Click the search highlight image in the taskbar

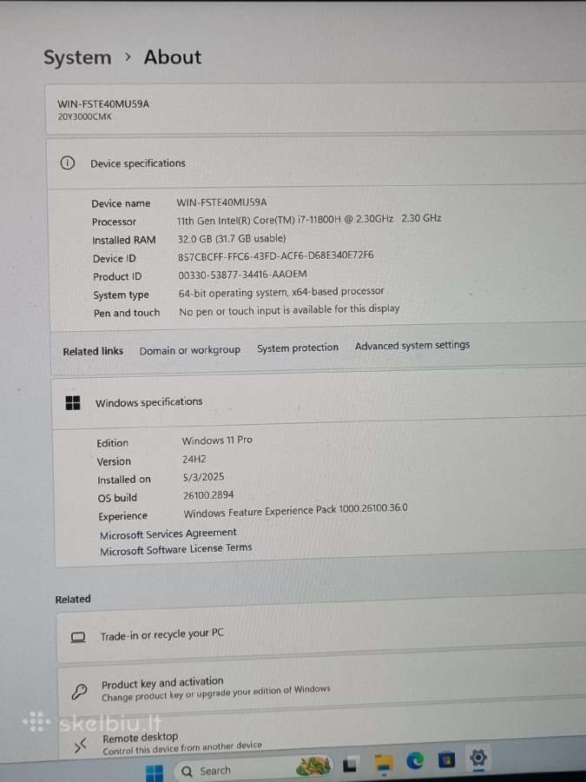coord(313,766)
